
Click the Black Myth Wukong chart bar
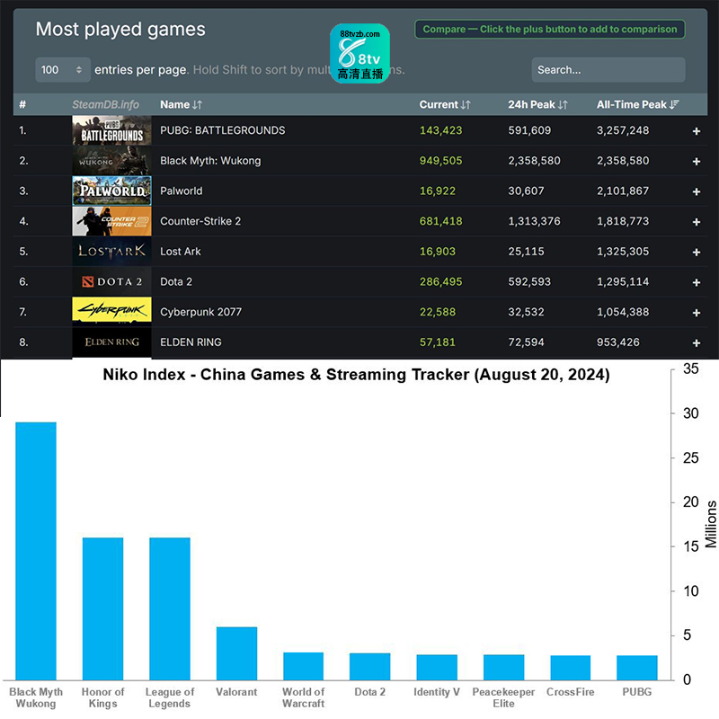click(x=36, y=551)
